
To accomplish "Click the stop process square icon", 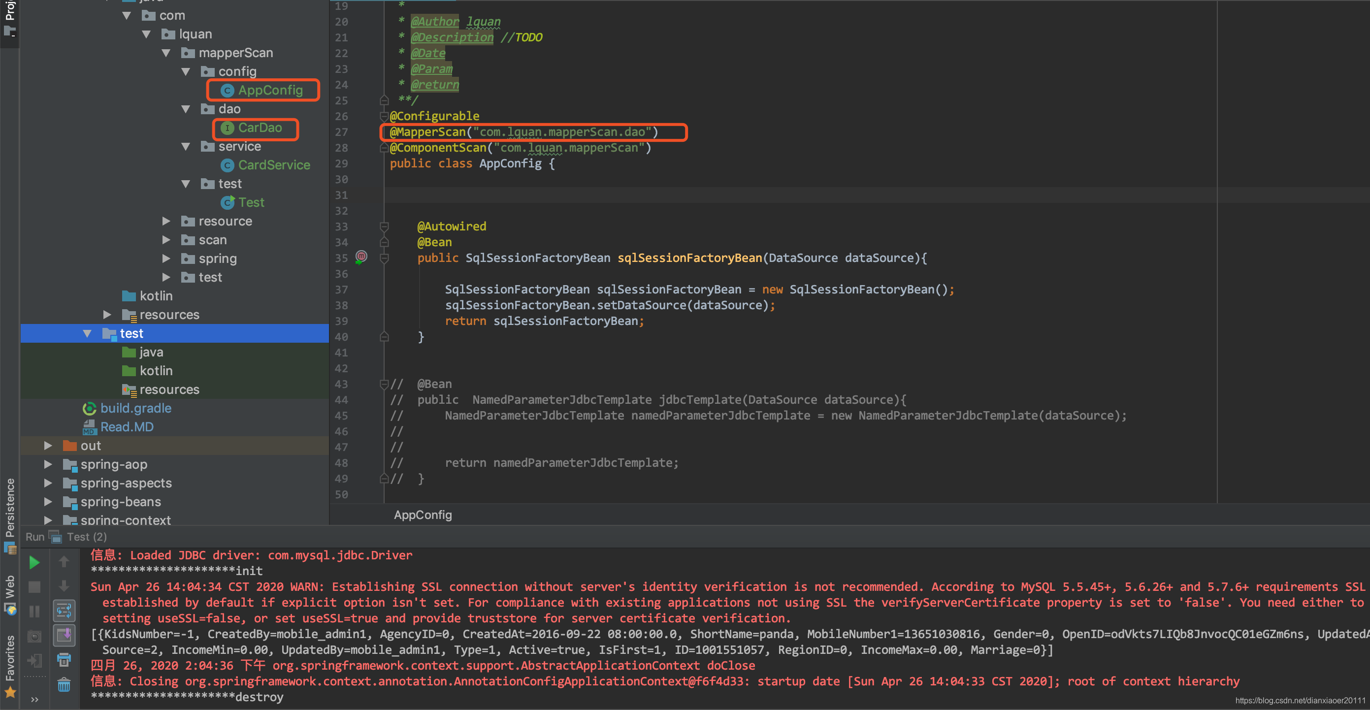I will [34, 586].
